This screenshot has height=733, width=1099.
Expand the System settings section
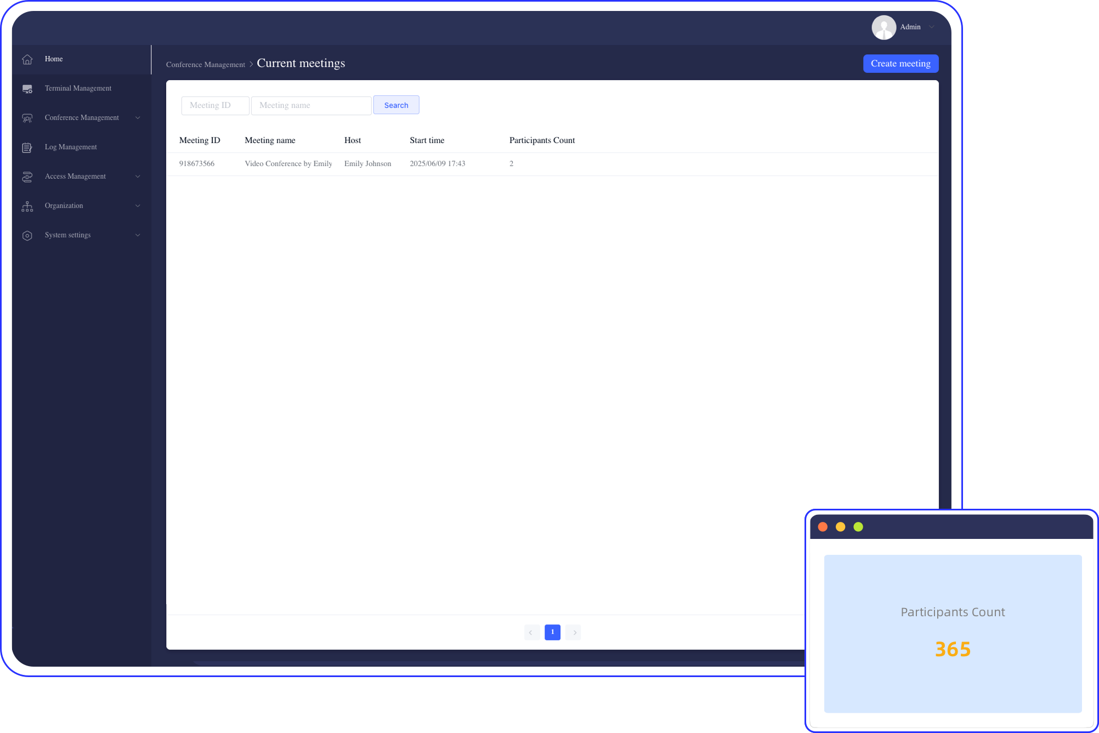tap(138, 235)
